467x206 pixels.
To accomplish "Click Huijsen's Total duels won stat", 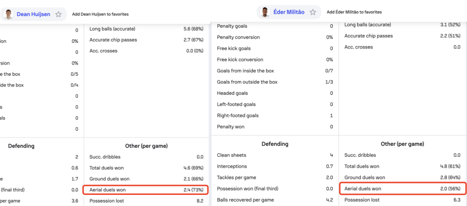I will [x=146, y=168].
